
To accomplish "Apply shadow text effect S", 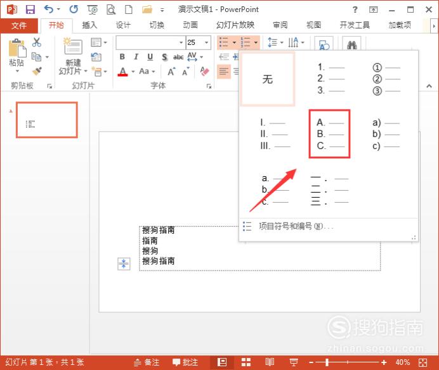I will (x=165, y=57).
